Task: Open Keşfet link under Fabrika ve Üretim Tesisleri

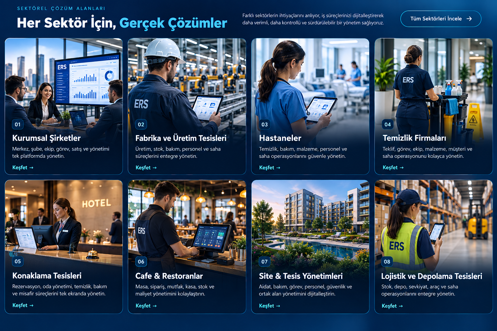Action: pyautogui.click(x=146, y=167)
